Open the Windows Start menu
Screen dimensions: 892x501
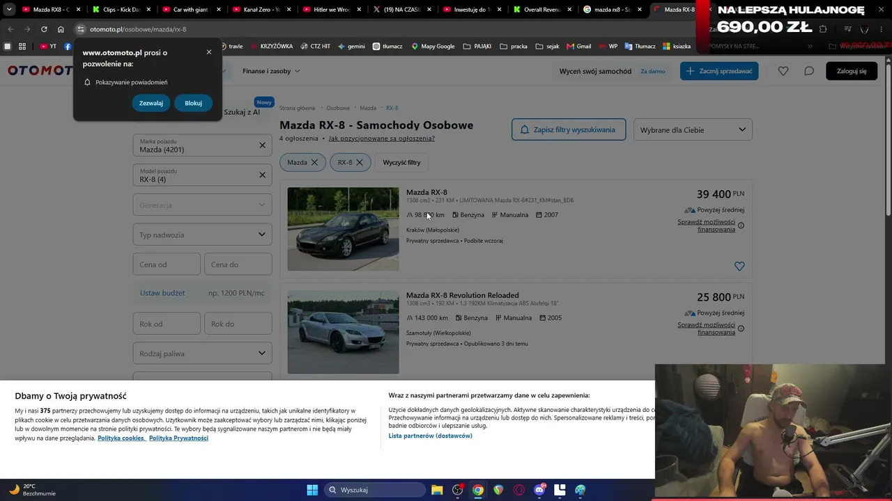click(x=312, y=490)
